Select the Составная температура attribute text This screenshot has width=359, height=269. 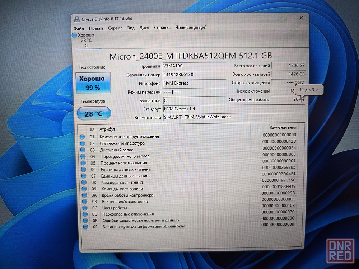point(122,143)
